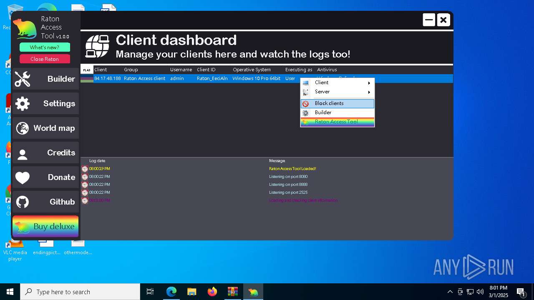Image resolution: width=534 pixels, height=300 pixels.
Task: Open the Github link in sidebar
Action: click(45, 202)
